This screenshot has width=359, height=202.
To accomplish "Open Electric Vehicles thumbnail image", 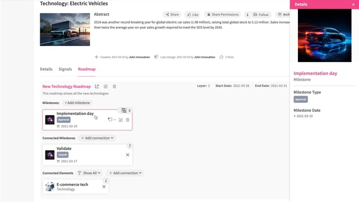I will (65, 29).
